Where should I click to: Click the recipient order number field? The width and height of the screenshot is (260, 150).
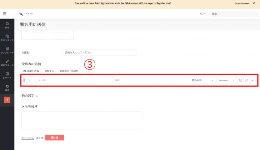coord(30,80)
